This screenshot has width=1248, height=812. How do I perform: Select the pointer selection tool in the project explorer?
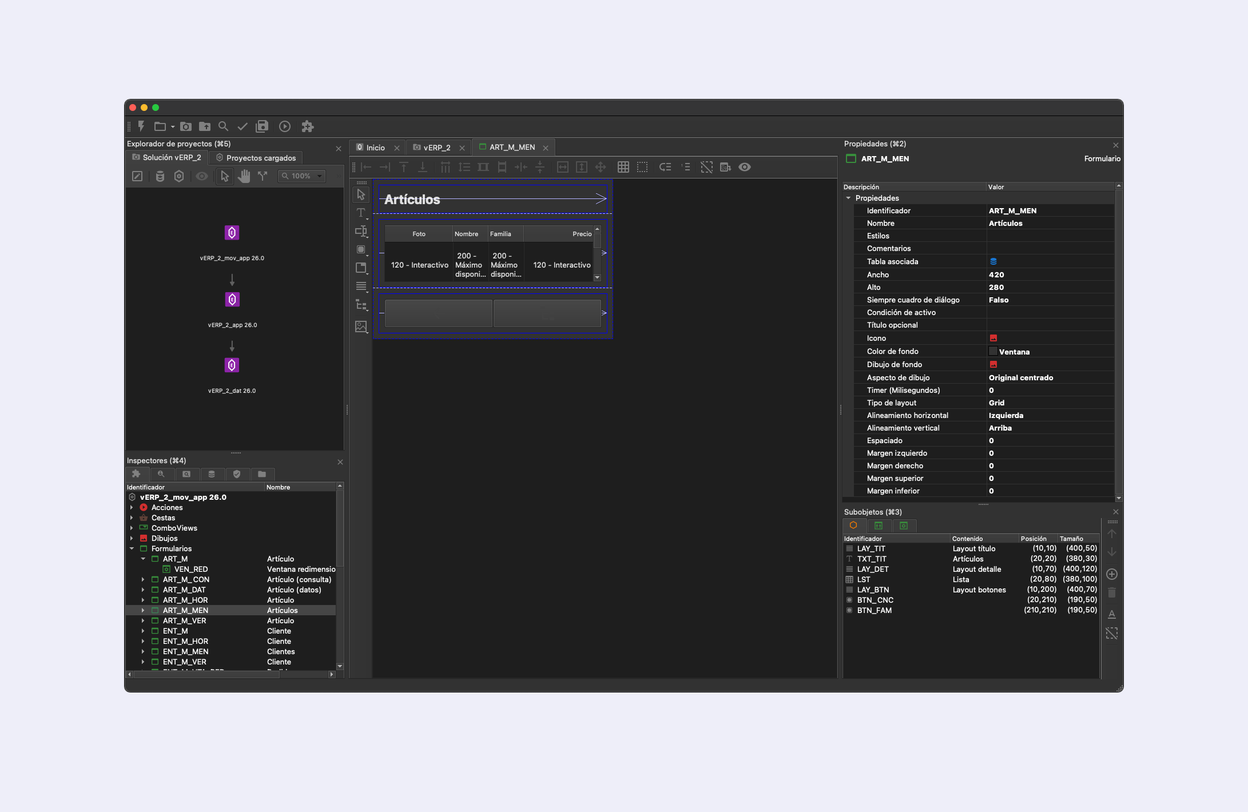[224, 176]
